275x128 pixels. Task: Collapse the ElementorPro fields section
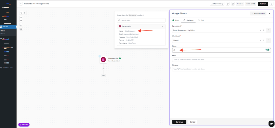[162, 26]
